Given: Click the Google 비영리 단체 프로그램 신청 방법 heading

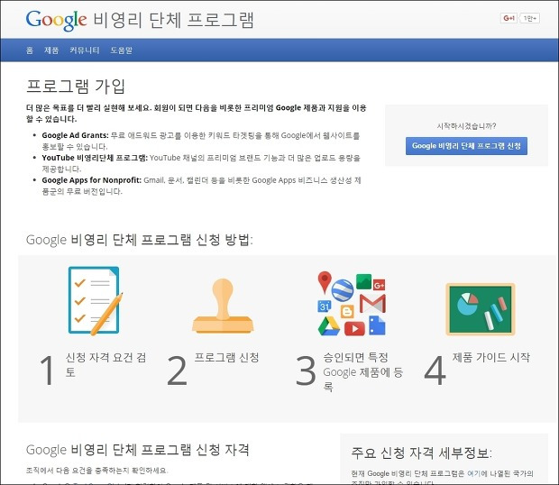Looking at the screenshot, I should click(140, 240).
